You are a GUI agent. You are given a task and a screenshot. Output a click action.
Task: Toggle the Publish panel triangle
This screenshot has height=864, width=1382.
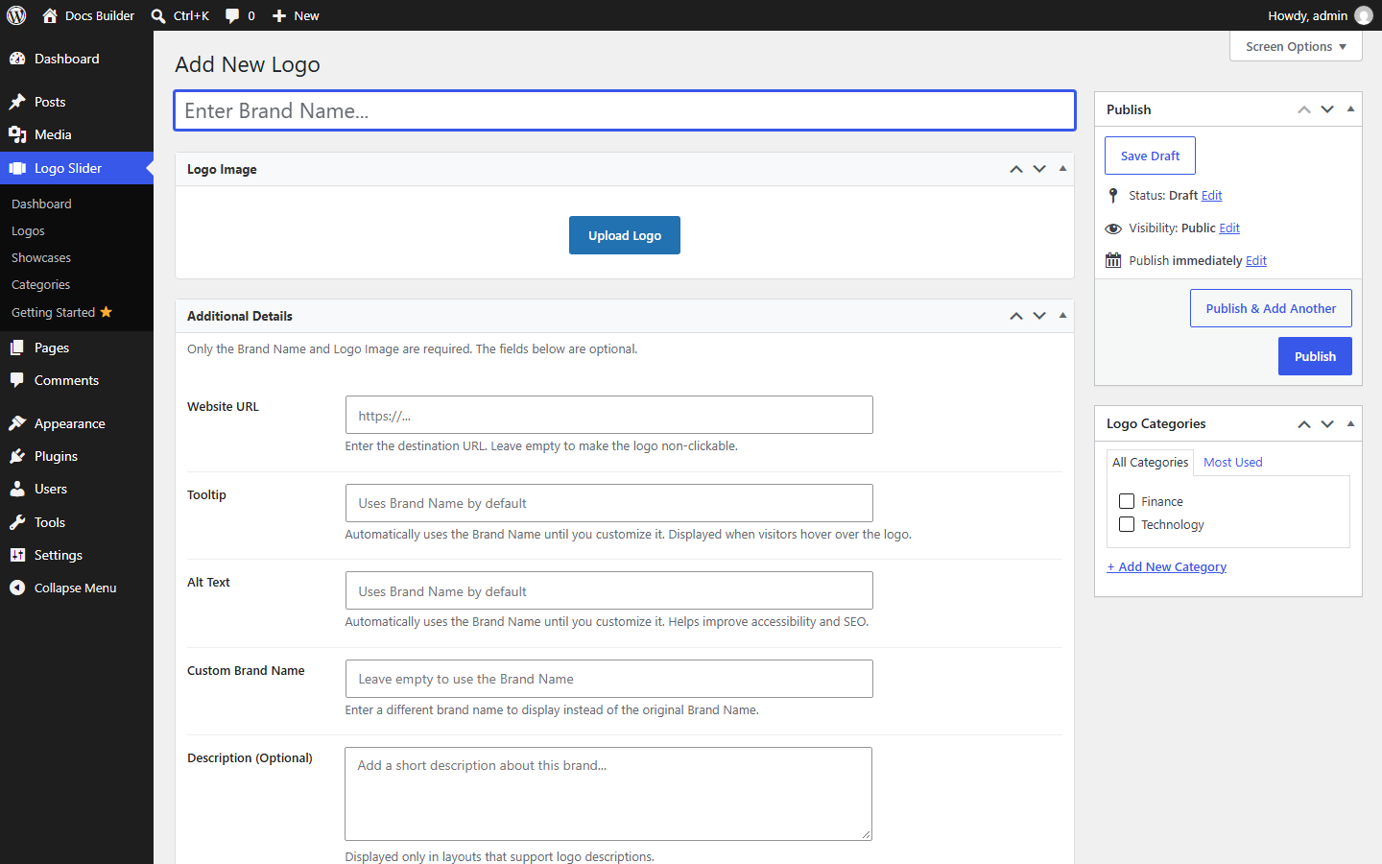1350,109
